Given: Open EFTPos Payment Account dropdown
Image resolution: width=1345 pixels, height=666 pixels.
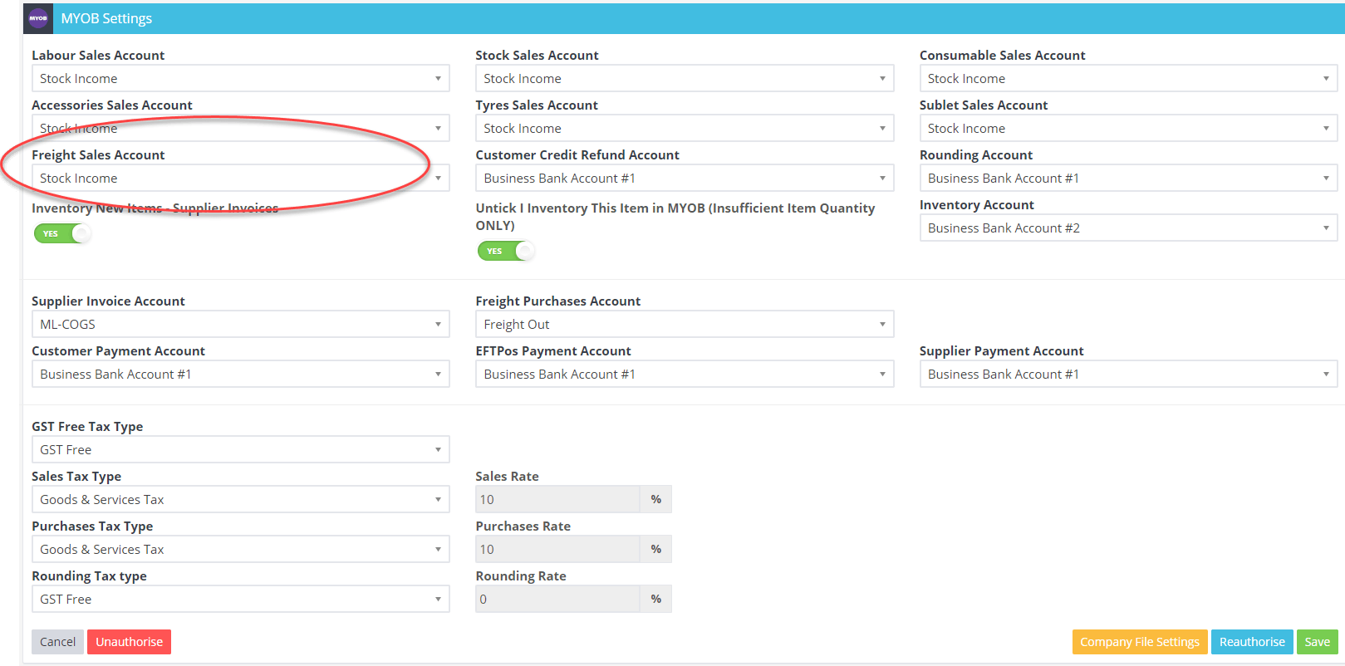Looking at the screenshot, I should point(685,374).
